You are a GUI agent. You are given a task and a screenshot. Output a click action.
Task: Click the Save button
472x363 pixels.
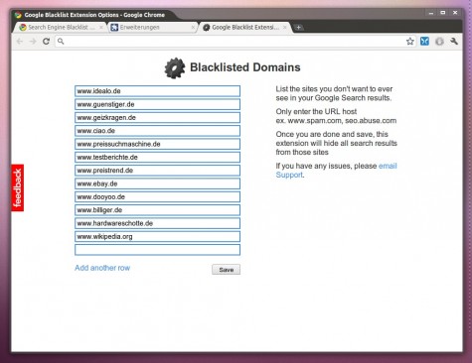(x=227, y=270)
